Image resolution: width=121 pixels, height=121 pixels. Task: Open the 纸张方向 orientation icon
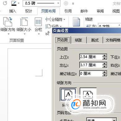tap(8, 22)
